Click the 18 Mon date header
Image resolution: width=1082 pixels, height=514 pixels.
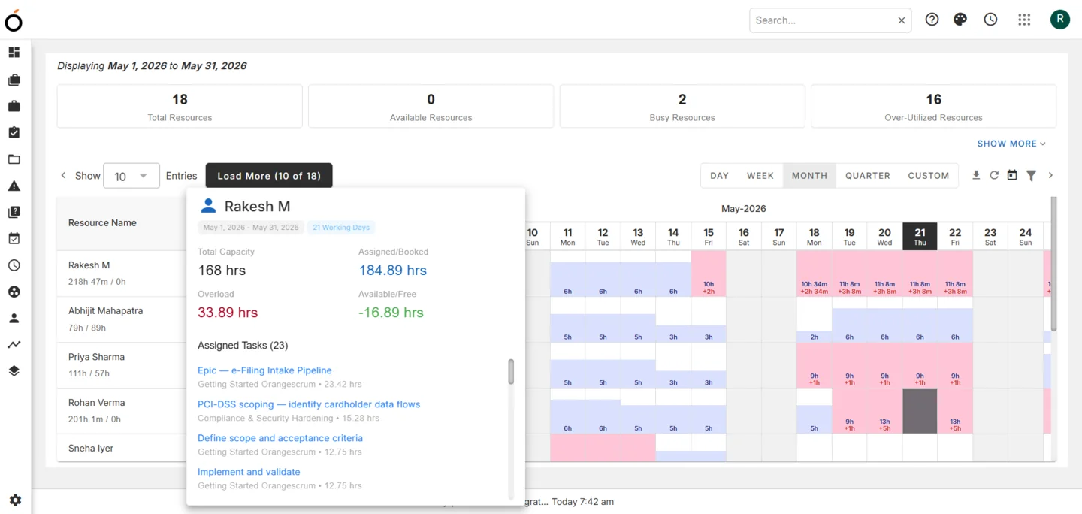814,237
